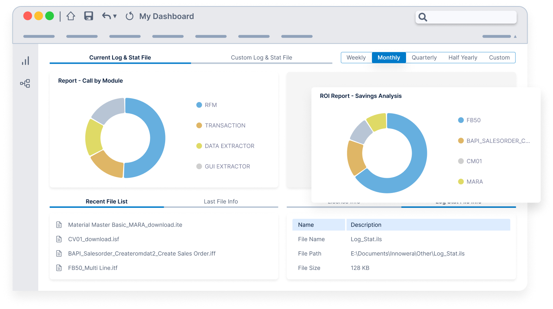Viewport: 553px width, 309px height.
Task: Enable the Half Yearly period view
Action: pyautogui.click(x=463, y=57)
